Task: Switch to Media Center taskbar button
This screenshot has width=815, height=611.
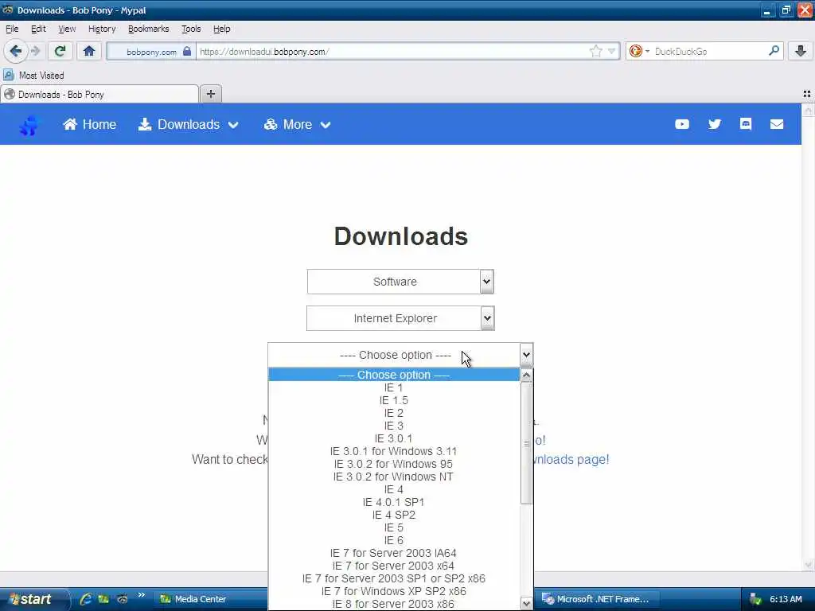Action: click(210, 599)
